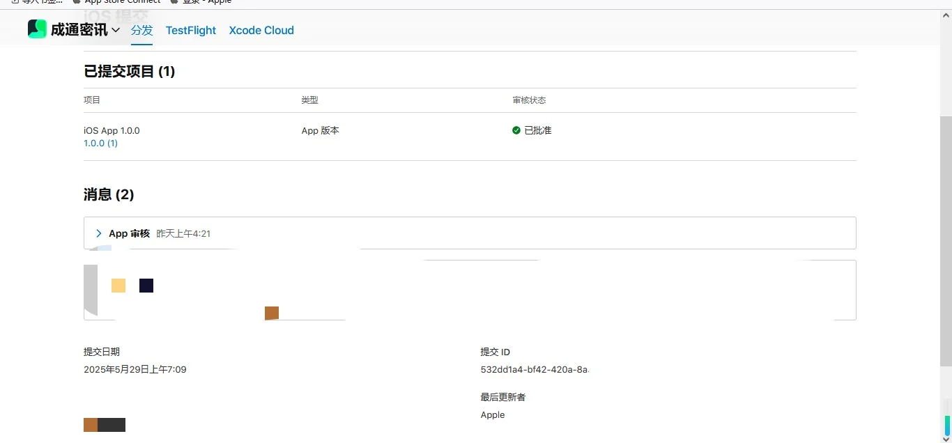Click the 类型 column header
The image size is (952, 443).
point(310,100)
